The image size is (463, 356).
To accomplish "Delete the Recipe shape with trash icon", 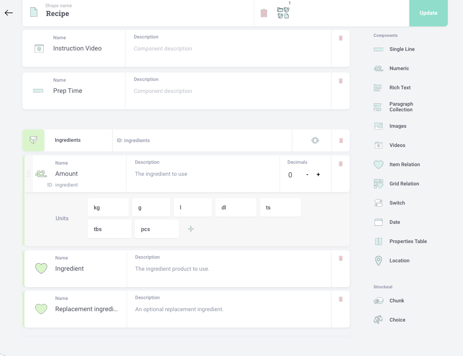I will pos(264,13).
